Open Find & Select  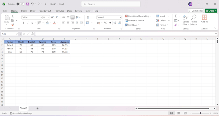click(194, 20)
